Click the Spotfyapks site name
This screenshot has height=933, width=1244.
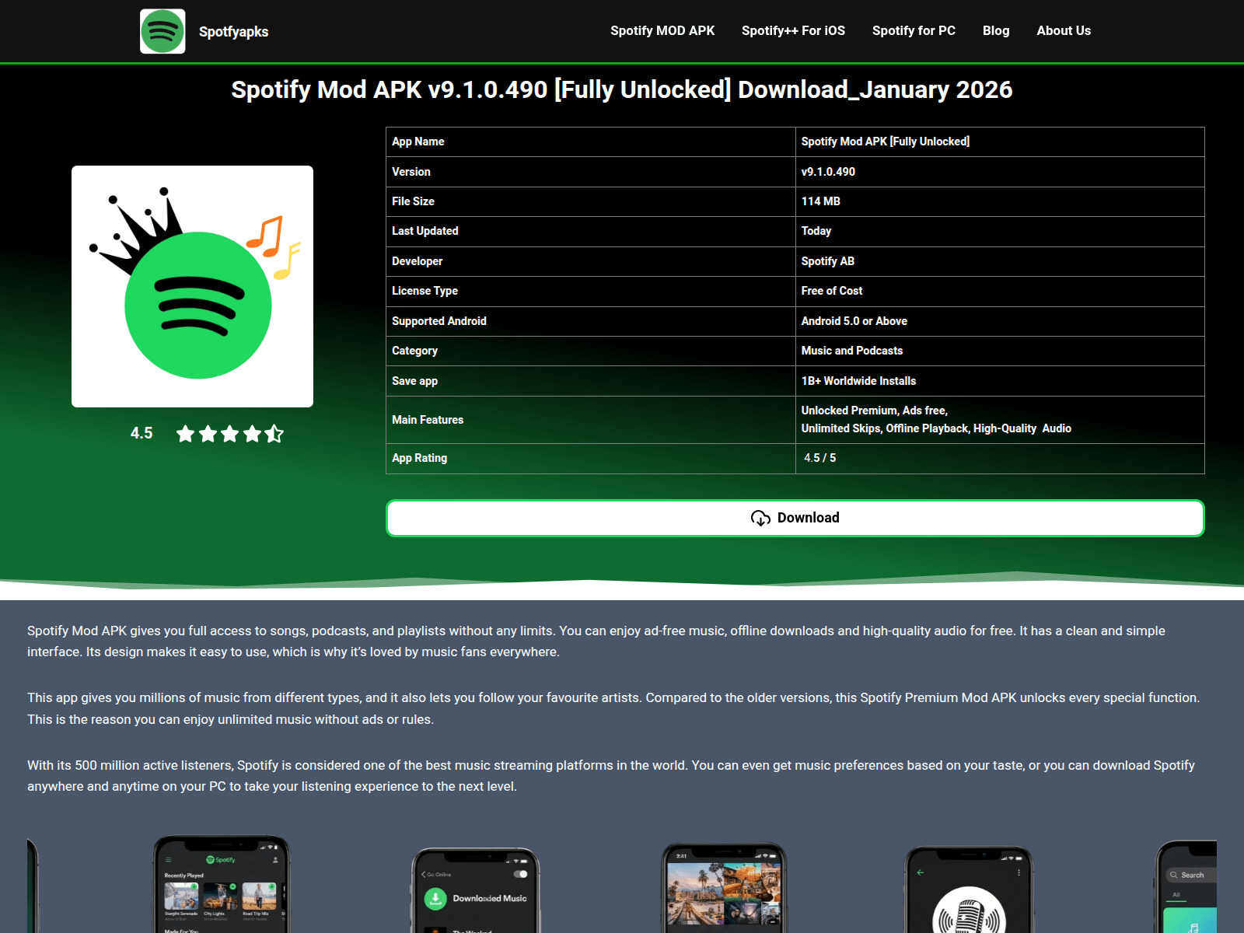[233, 32]
